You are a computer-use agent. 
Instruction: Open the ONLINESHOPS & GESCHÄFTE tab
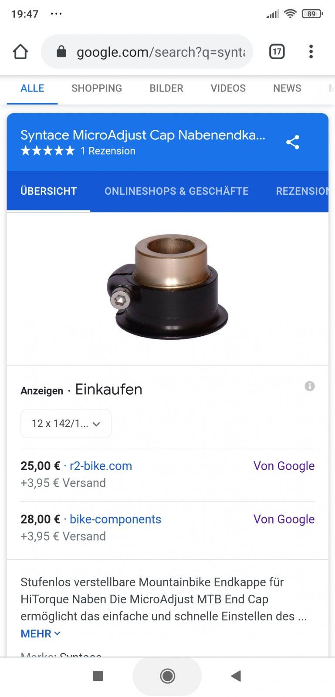pyautogui.click(x=176, y=191)
